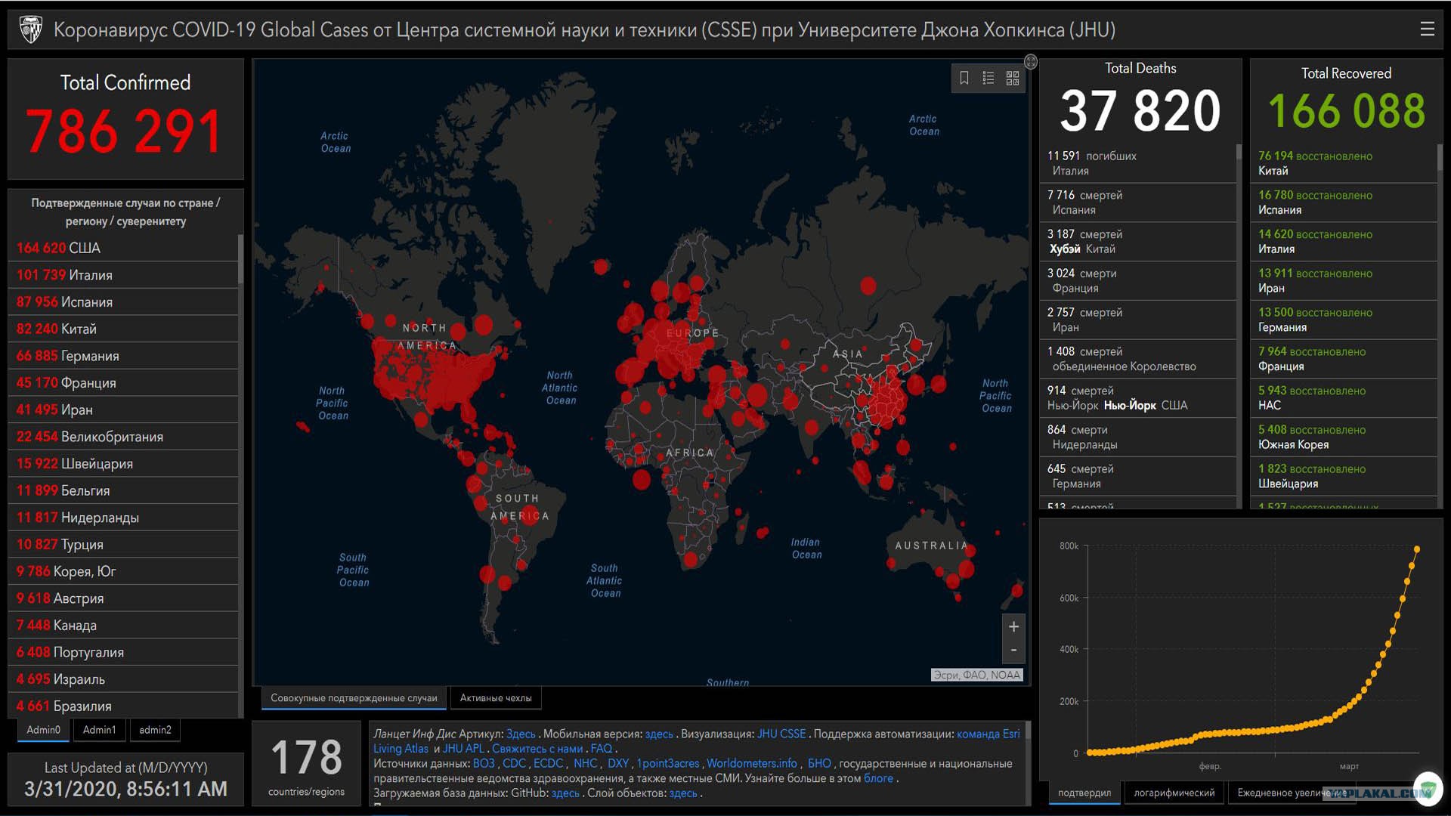
Task: Open the DXY data source link
Action: pos(618,764)
